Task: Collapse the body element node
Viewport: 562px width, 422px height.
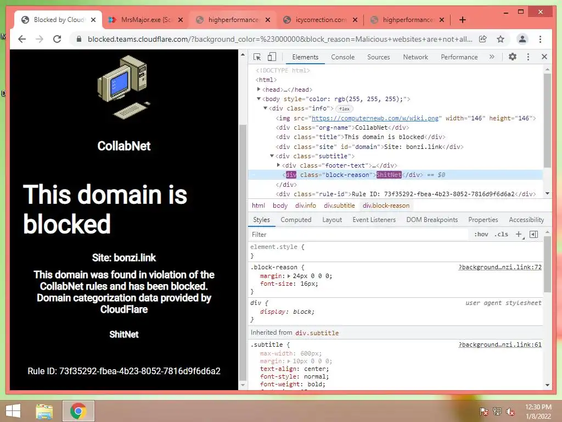Action: point(258,99)
